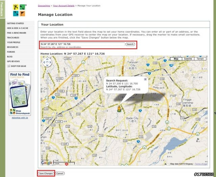
Task: Open GPS Reviews menu item
Action: coord(13,61)
